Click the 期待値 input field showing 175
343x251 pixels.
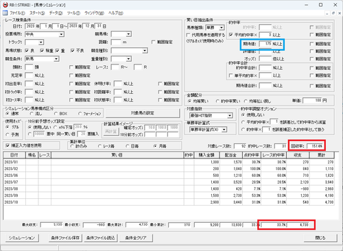click(x=265, y=44)
